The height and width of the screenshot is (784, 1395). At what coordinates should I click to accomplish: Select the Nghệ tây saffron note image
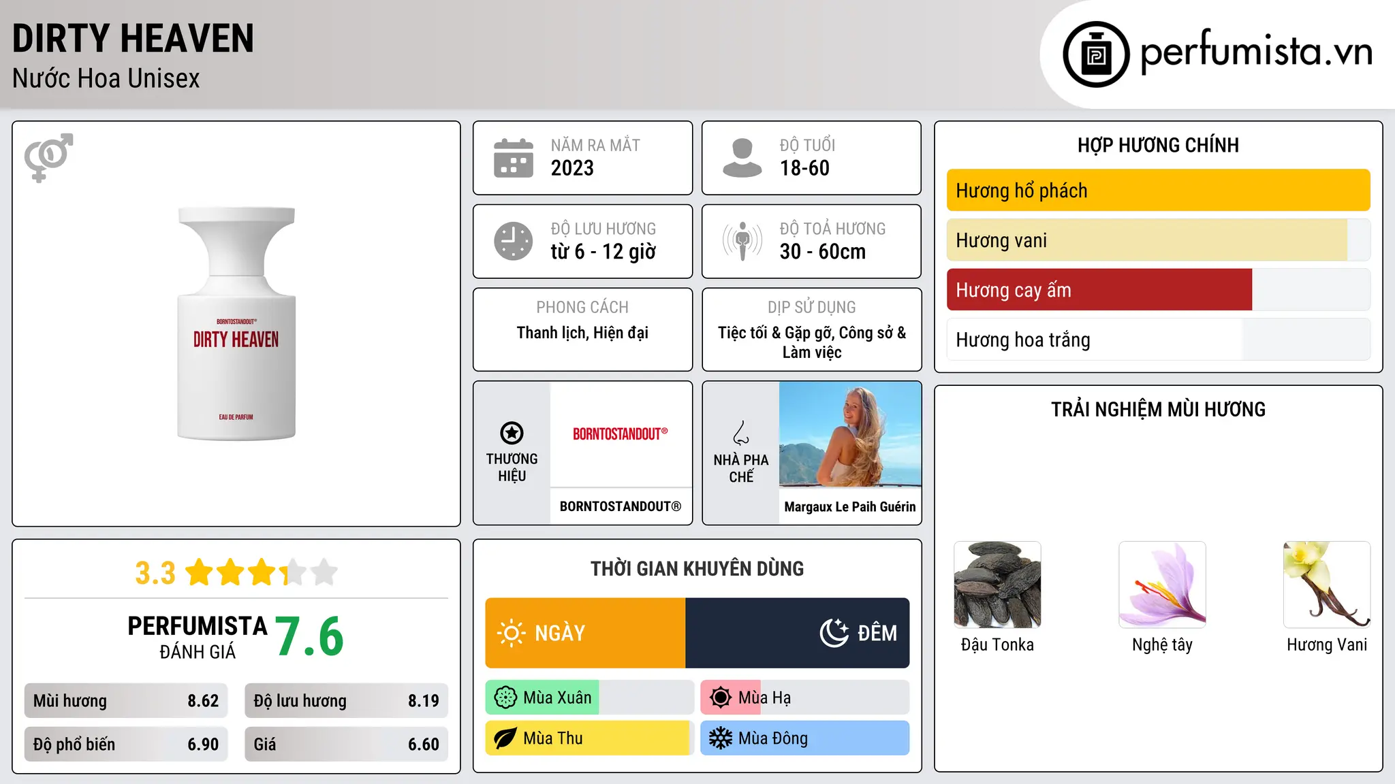click(1162, 585)
